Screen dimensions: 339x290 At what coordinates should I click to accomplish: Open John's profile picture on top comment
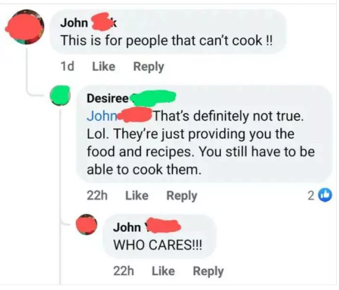25,27
